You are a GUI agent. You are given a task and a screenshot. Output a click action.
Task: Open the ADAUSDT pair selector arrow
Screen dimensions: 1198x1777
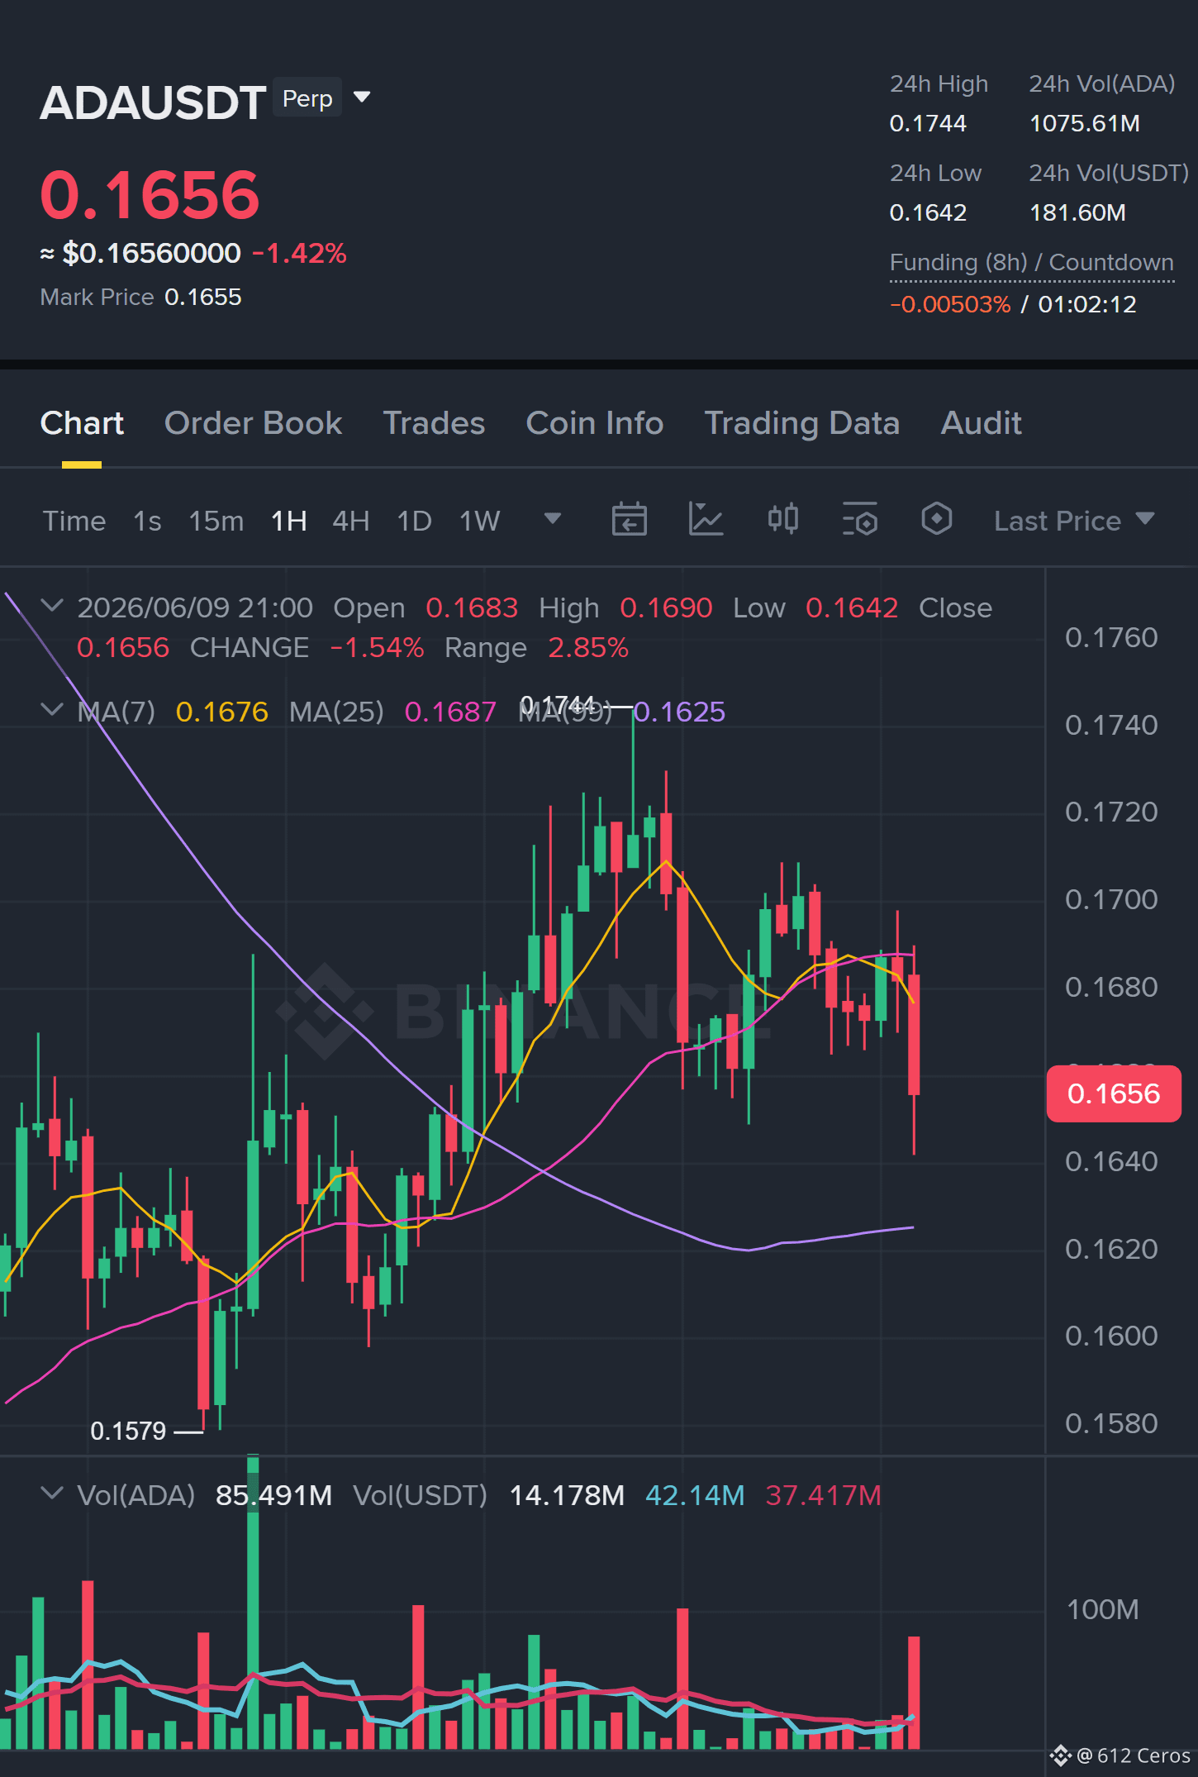[x=362, y=98]
